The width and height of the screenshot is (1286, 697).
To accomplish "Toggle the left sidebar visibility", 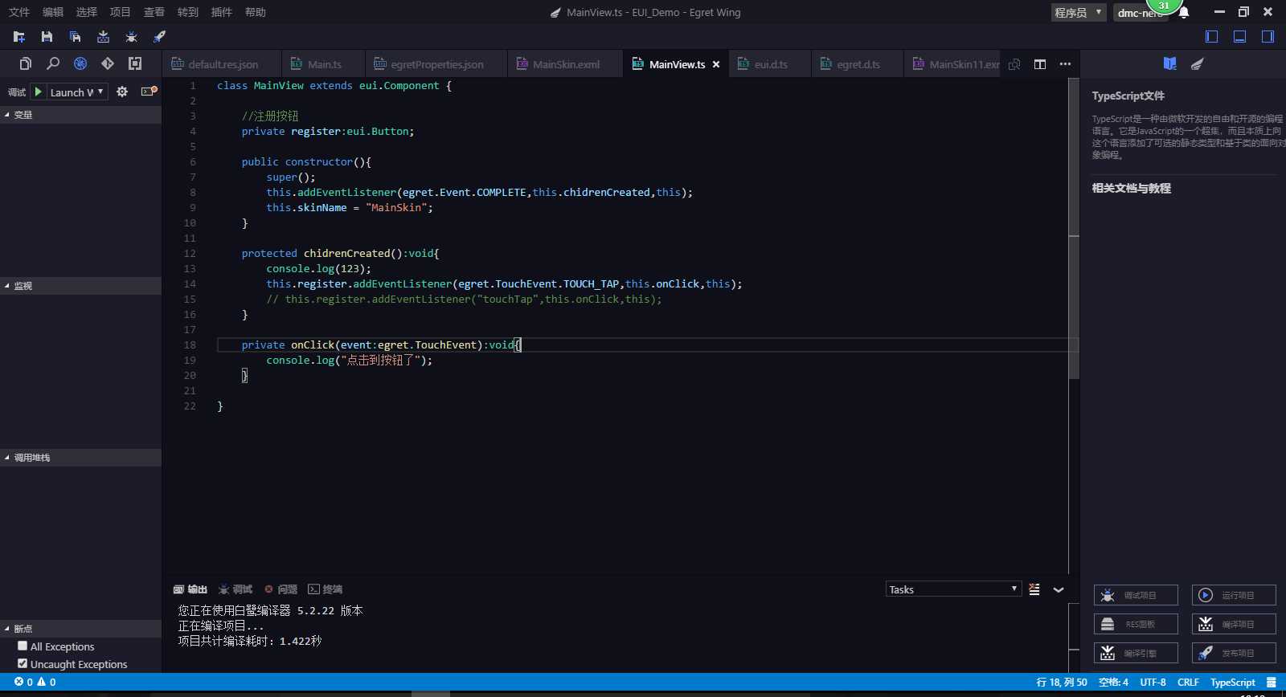I will 1212,36.
